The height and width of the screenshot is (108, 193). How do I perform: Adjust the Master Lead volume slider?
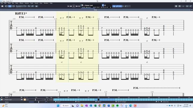pos(36,100)
